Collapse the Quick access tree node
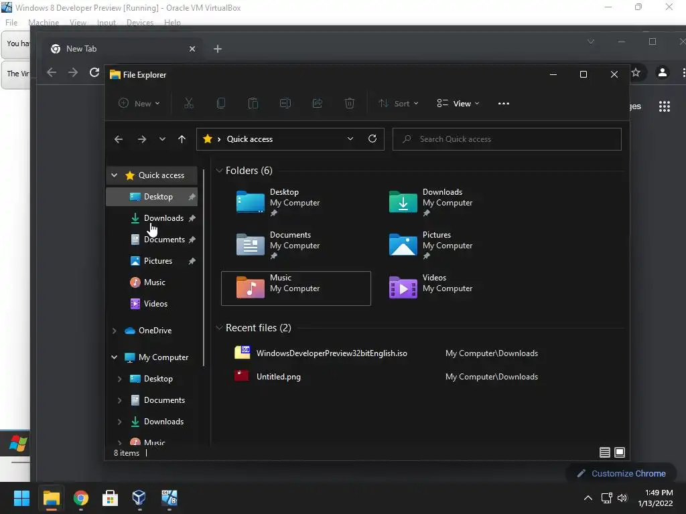Viewport: 686px width, 514px height. pyautogui.click(x=114, y=175)
